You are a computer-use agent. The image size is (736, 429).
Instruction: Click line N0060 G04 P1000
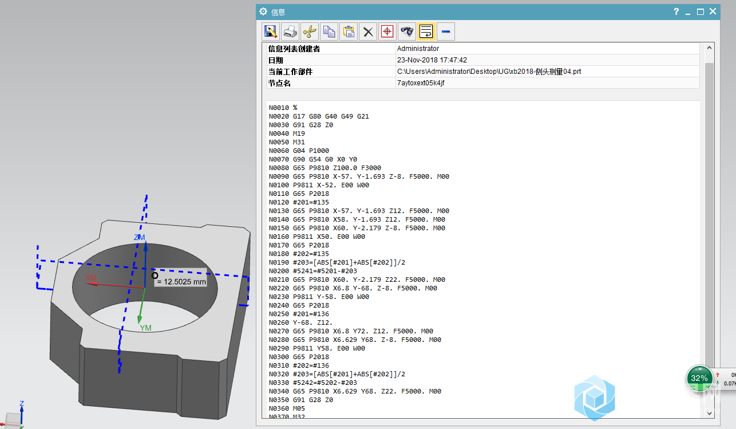(299, 151)
